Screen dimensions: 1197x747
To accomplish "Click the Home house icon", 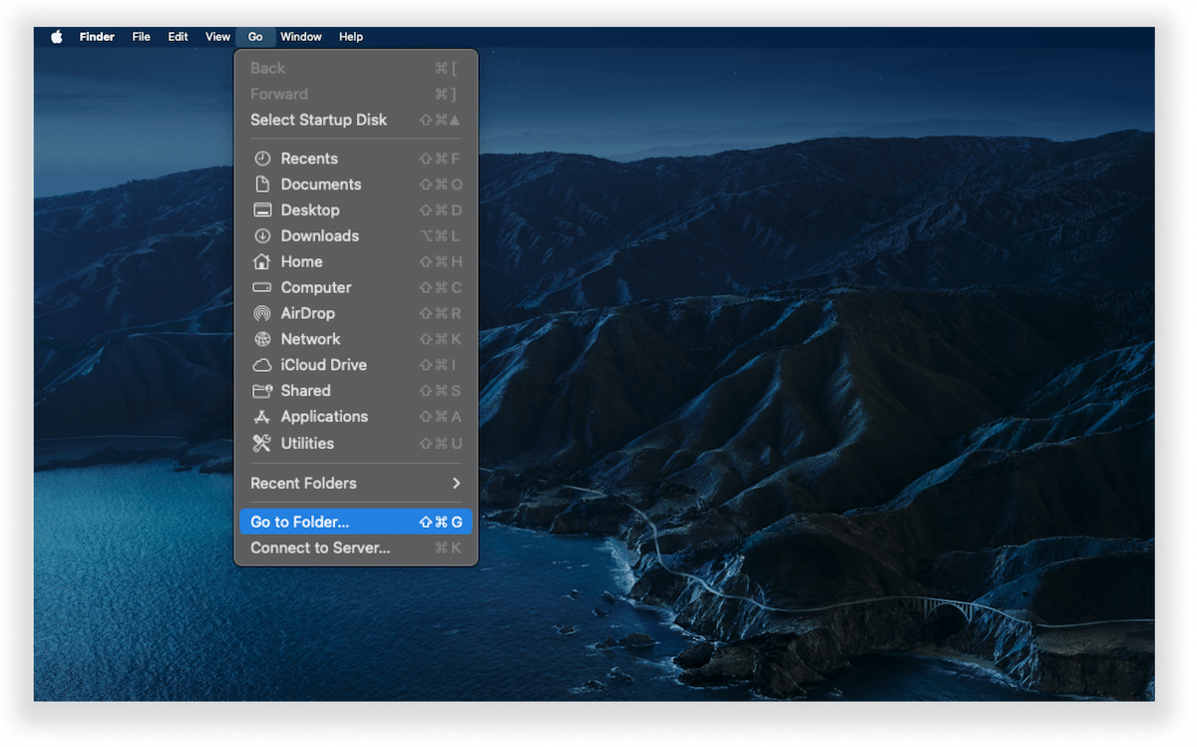I will point(262,261).
